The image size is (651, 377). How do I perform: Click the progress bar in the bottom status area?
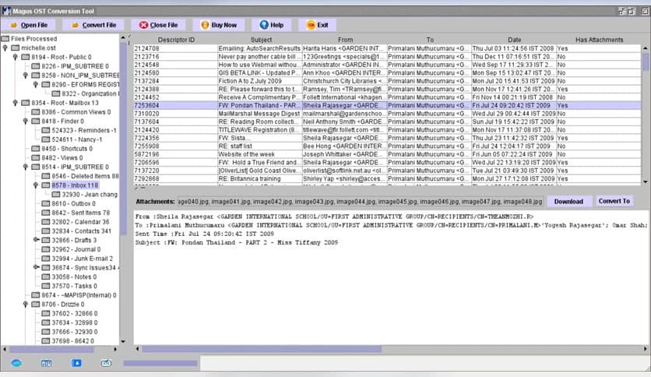(x=160, y=363)
